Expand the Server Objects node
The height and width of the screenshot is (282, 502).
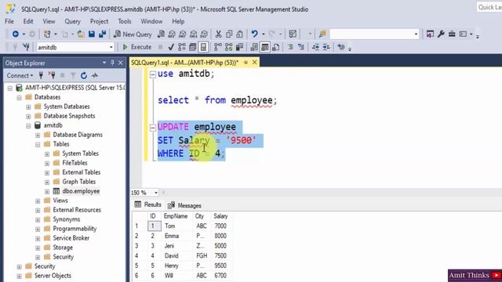pos(19,276)
